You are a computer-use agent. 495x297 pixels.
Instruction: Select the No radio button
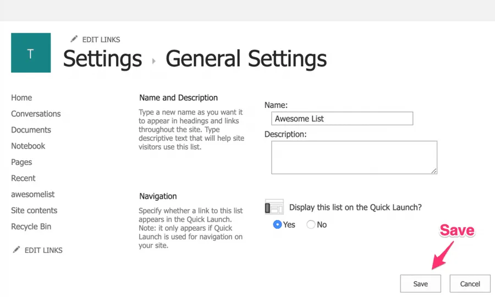point(311,224)
